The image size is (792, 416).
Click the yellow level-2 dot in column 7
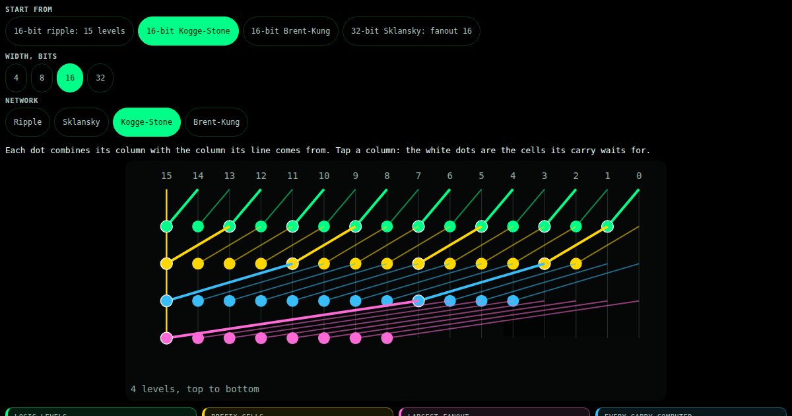[418, 263]
